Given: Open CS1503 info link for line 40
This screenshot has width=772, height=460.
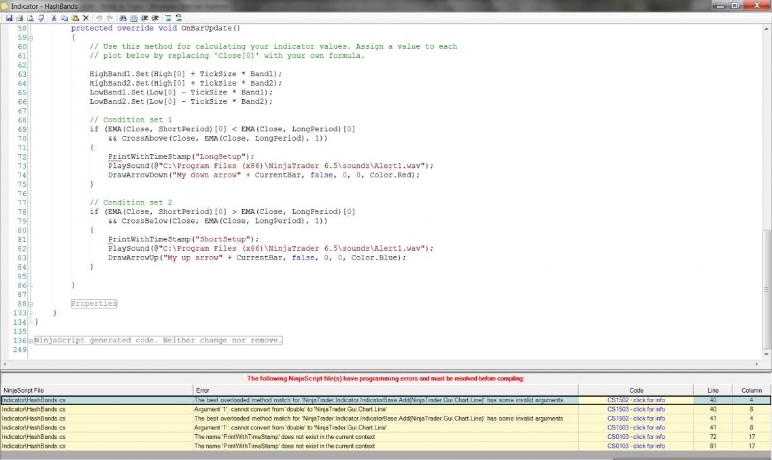Looking at the screenshot, I should (x=636, y=409).
